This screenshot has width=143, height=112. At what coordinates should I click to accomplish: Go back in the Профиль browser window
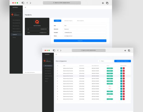pyautogui.click(x=27, y=3)
